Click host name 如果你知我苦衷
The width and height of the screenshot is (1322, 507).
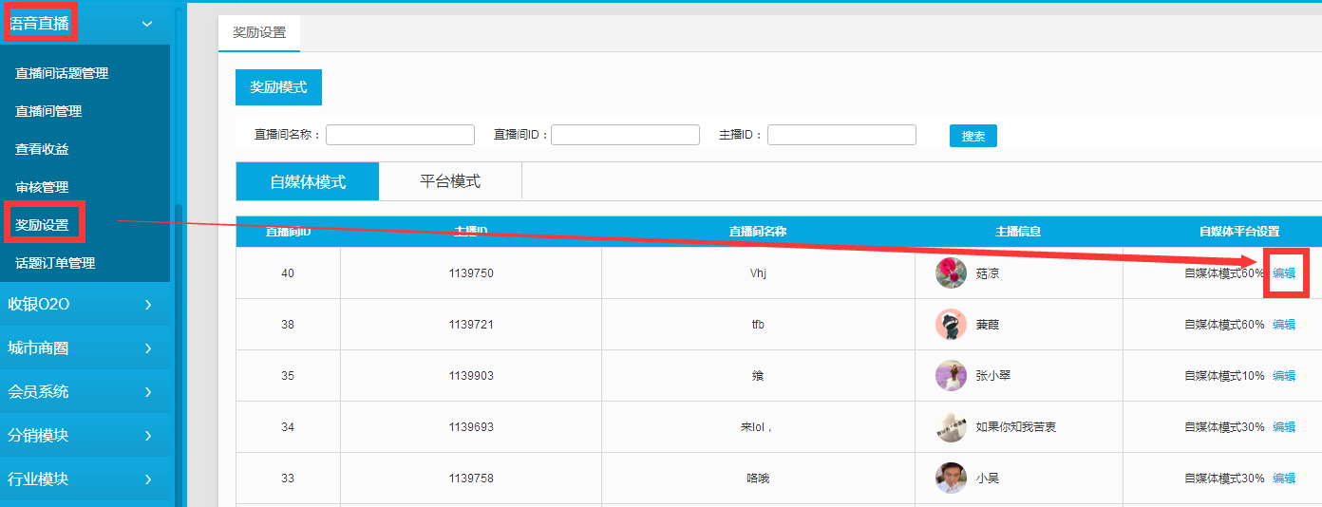tap(1015, 427)
